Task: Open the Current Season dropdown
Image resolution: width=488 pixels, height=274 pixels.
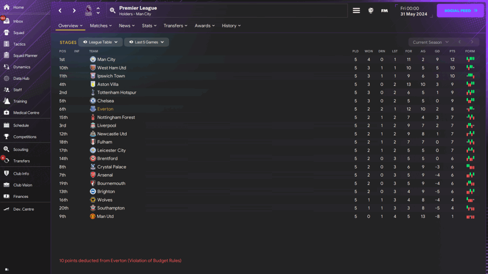Action: tap(431, 42)
